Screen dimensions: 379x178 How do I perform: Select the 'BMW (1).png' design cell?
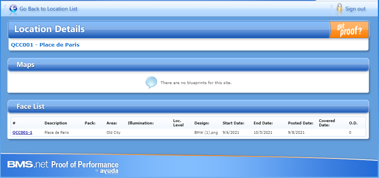tap(205, 133)
